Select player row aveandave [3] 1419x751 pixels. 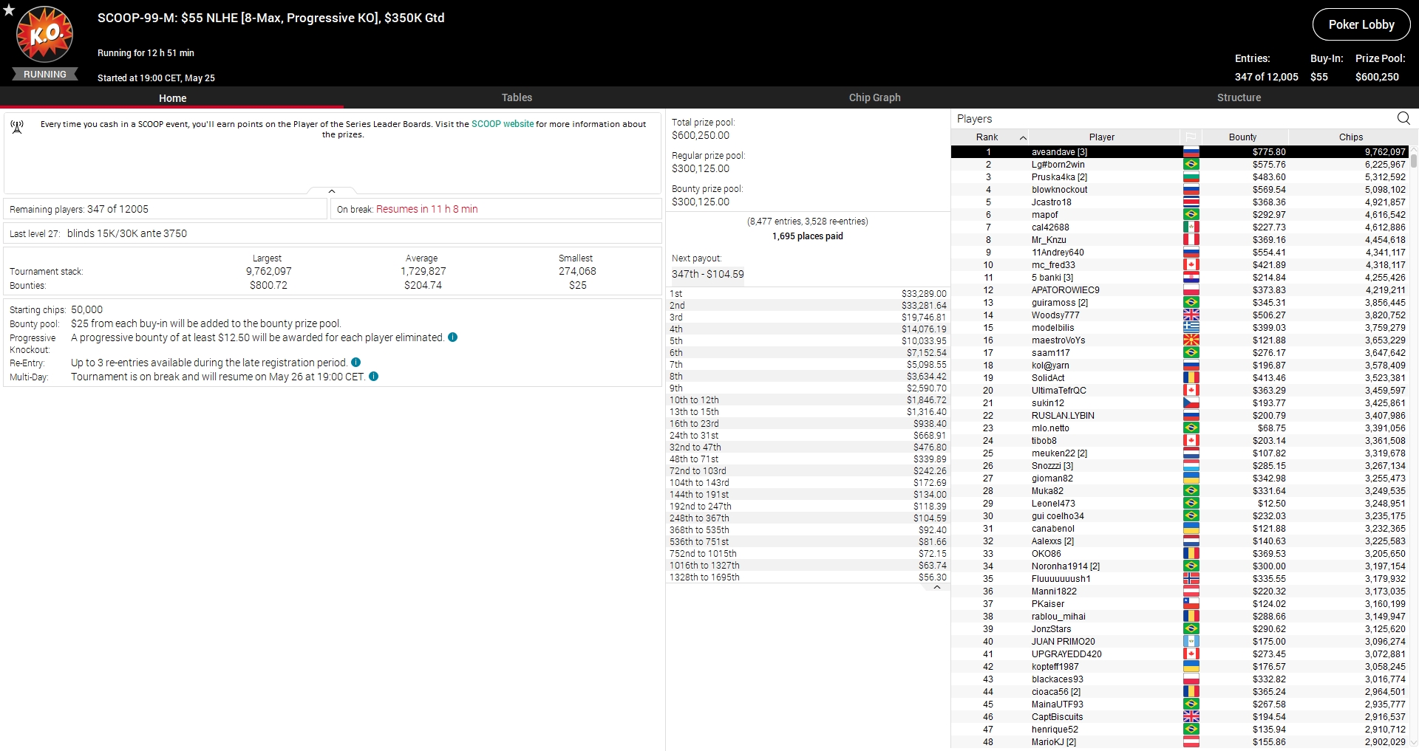click(1180, 152)
